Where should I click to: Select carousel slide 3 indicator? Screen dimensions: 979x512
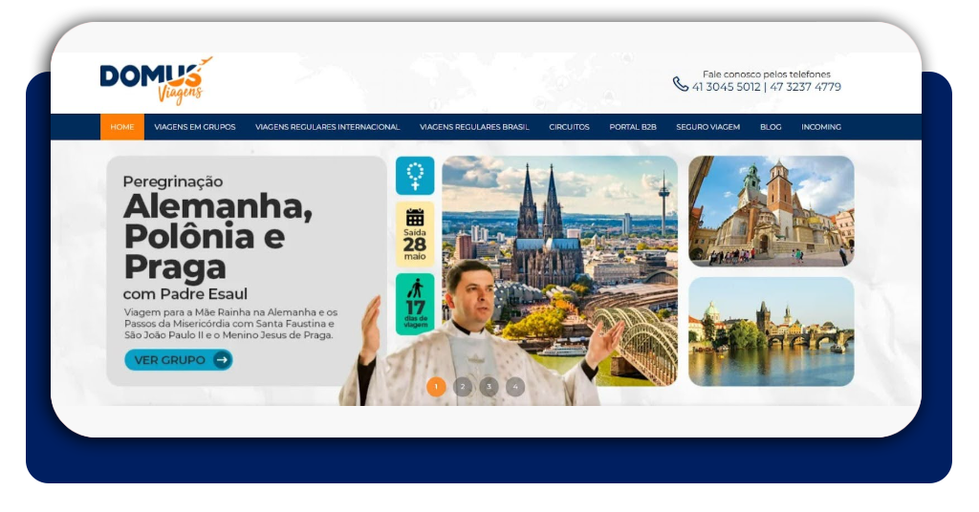pyautogui.click(x=489, y=387)
